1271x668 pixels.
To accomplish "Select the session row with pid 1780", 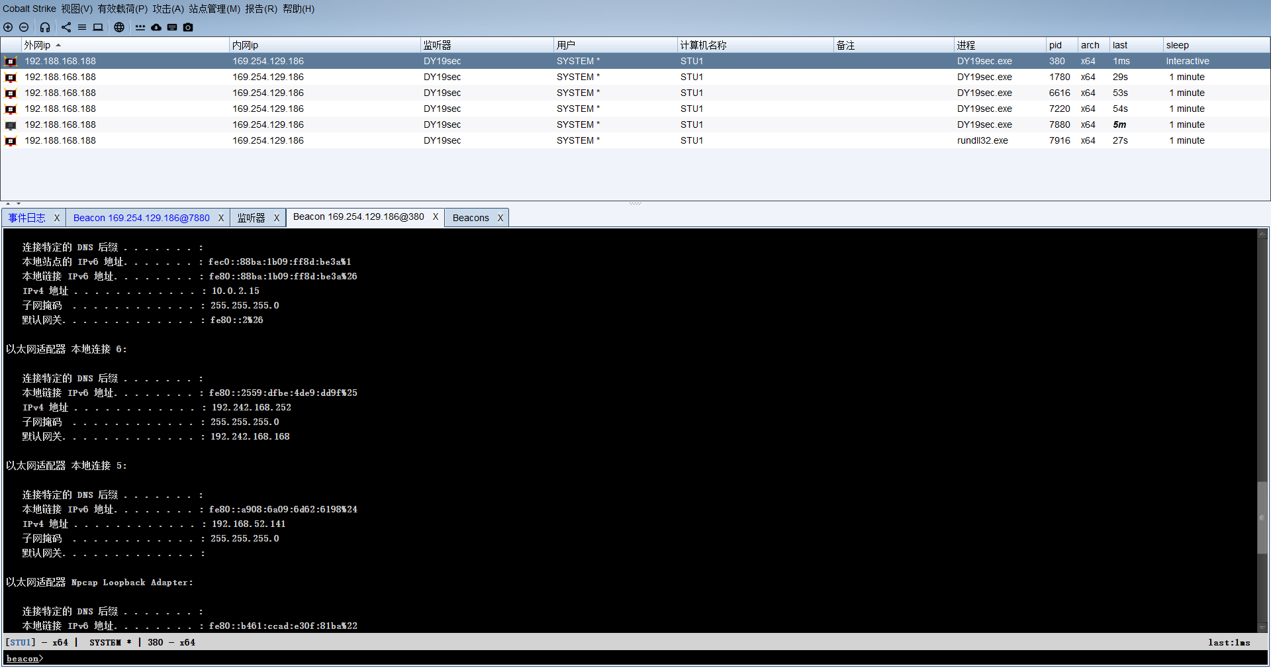I will (635, 77).
